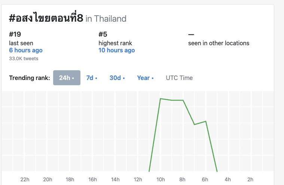Click the 16h label on the time axis
284x185 pixels.
[93, 179]
